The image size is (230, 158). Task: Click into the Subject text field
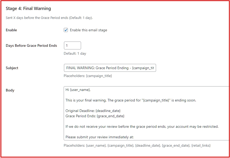click(110, 68)
